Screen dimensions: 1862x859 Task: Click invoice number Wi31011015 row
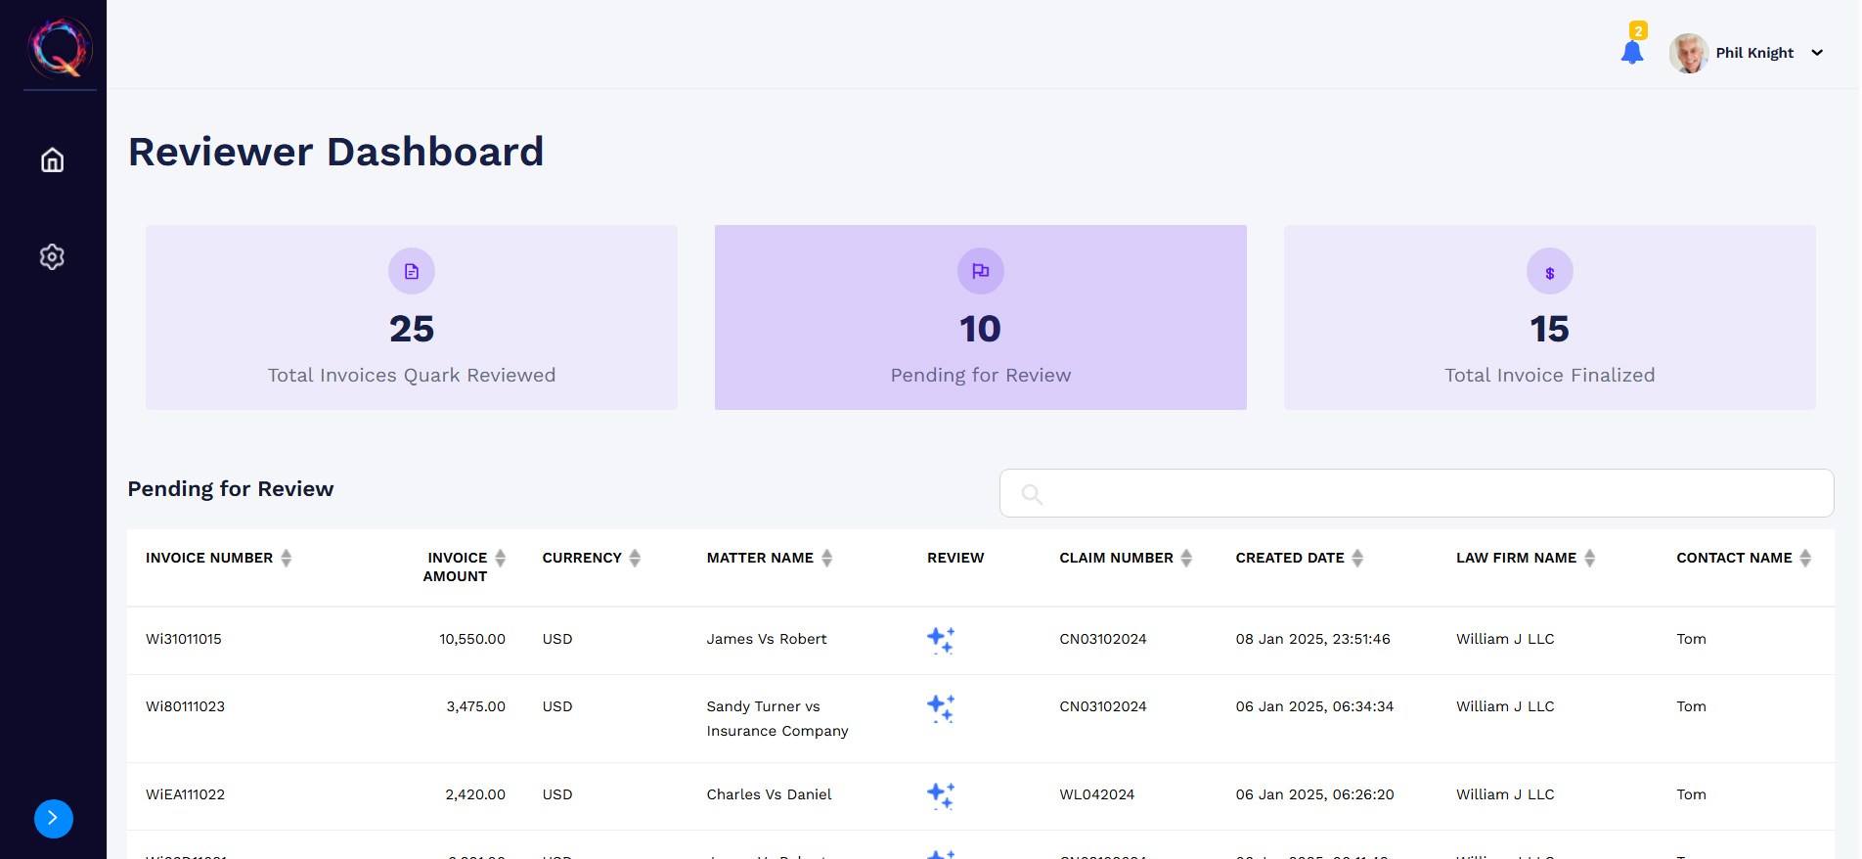184,639
